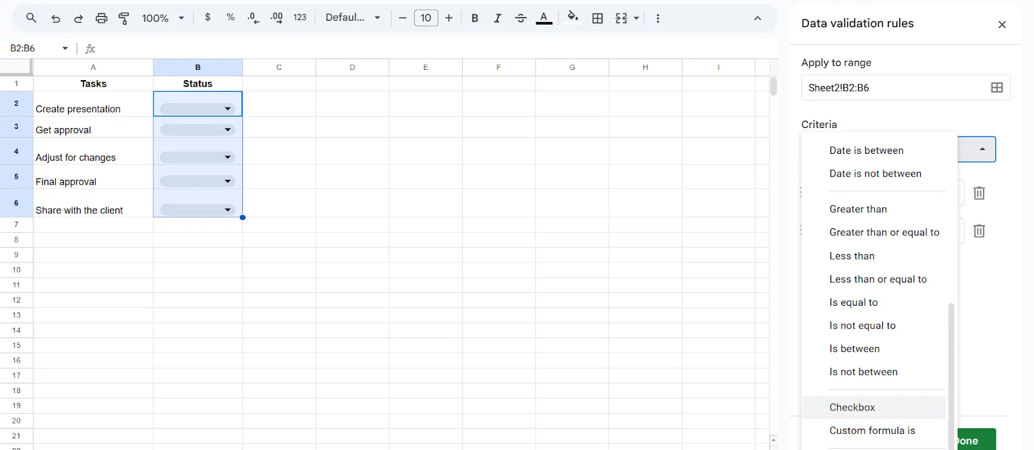Select Custom formula is option

click(x=874, y=431)
